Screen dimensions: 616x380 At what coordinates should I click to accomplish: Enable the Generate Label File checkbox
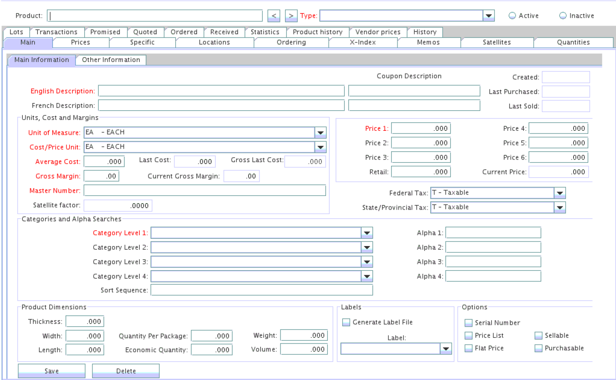(346, 322)
